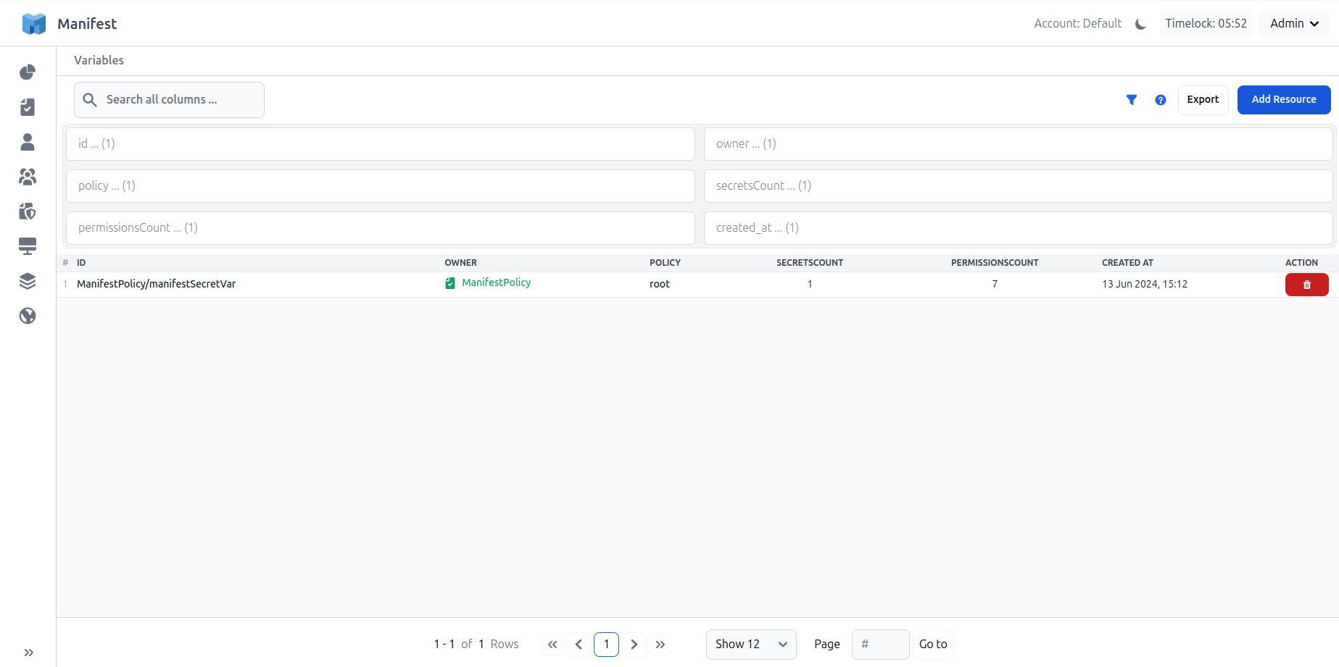Go to the next page
1339x667 pixels.
(x=634, y=645)
